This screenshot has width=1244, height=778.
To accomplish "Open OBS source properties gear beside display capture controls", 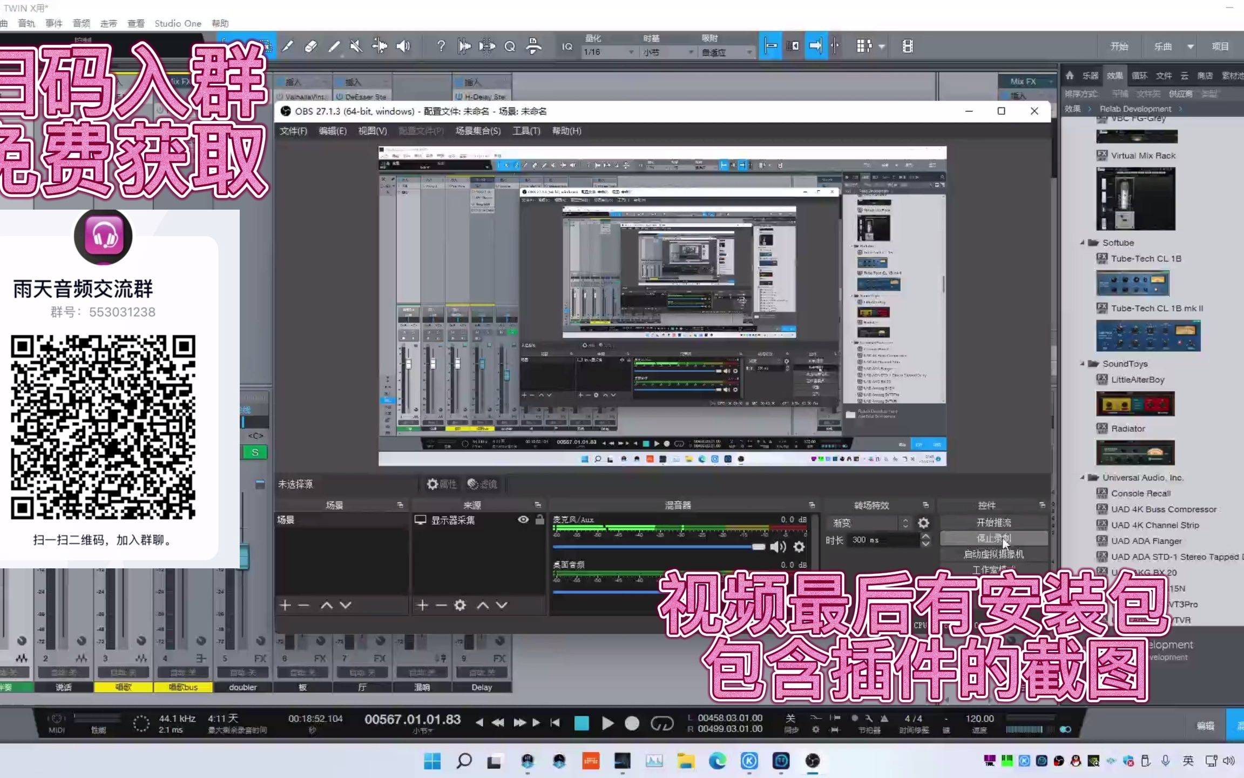I will click(459, 605).
